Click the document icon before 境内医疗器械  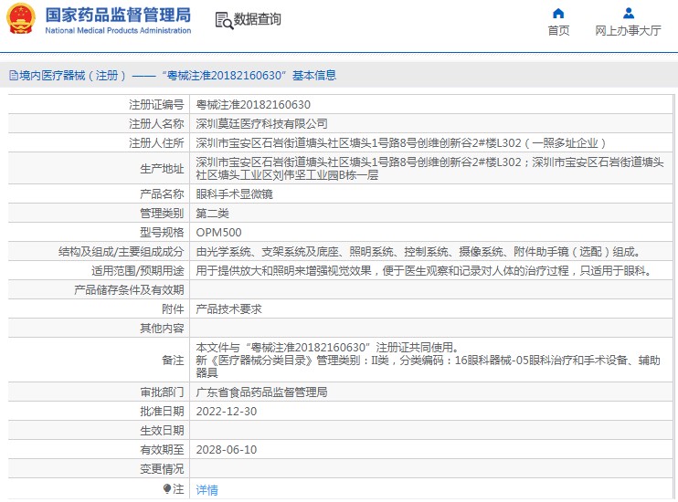click(14, 76)
